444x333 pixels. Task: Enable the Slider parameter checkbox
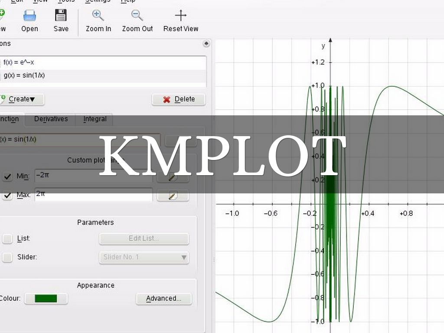(x=8, y=257)
